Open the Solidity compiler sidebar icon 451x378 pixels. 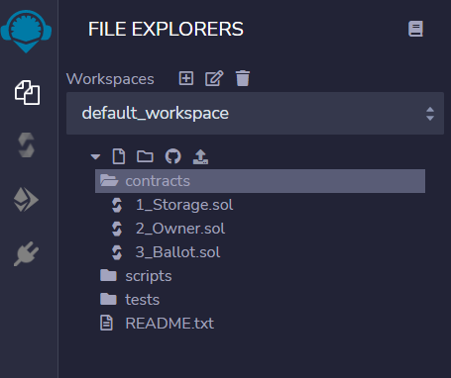click(27, 144)
